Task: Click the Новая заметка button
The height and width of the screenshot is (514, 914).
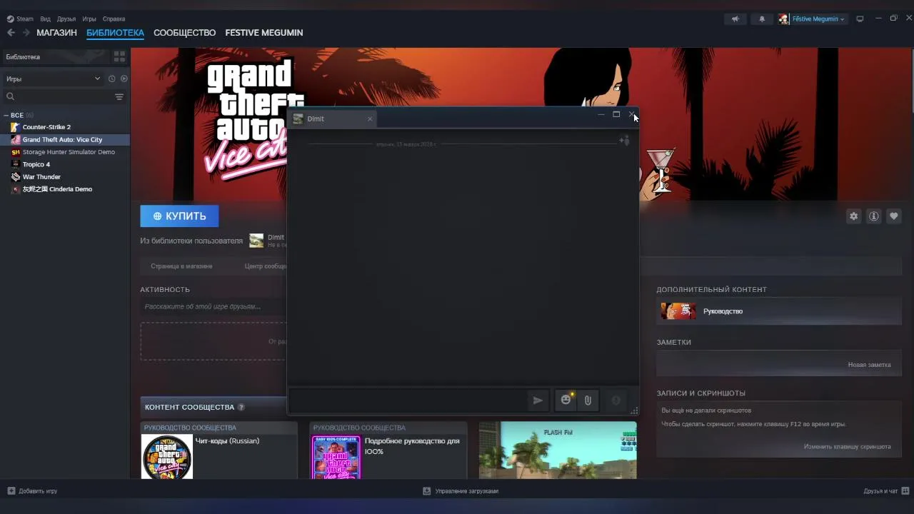Action: point(869,365)
